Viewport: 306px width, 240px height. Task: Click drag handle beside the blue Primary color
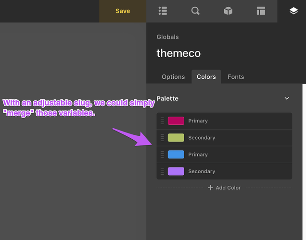[x=162, y=155]
